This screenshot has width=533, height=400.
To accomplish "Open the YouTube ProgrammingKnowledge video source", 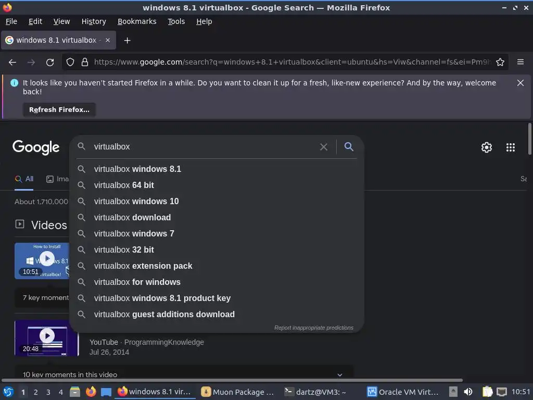I will pos(146,342).
